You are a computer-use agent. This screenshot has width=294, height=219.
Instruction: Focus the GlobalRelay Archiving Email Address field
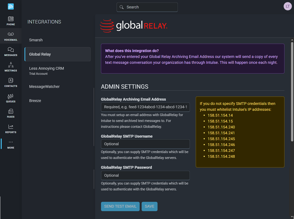click(x=145, y=107)
